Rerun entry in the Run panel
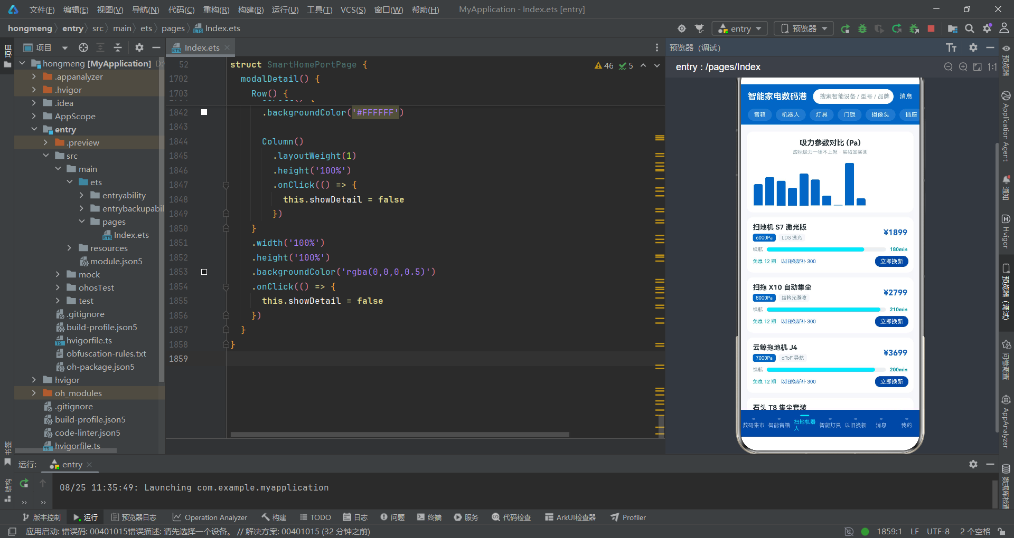The image size is (1014, 538). click(x=24, y=483)
